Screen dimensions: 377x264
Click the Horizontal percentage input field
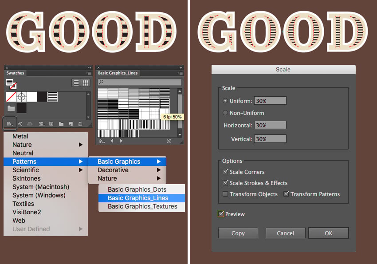click(x=270, y=125)
